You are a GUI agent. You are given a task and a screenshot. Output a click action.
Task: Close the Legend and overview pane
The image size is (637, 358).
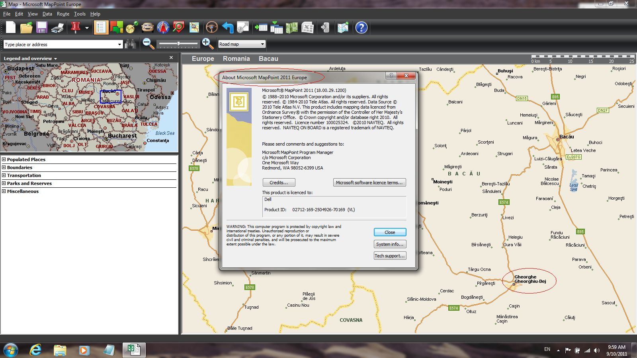click(x=171, y=58)
